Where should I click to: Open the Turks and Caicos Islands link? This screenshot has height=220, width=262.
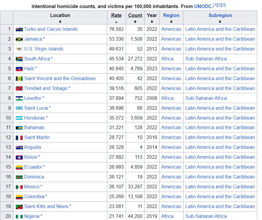[51, 29]
